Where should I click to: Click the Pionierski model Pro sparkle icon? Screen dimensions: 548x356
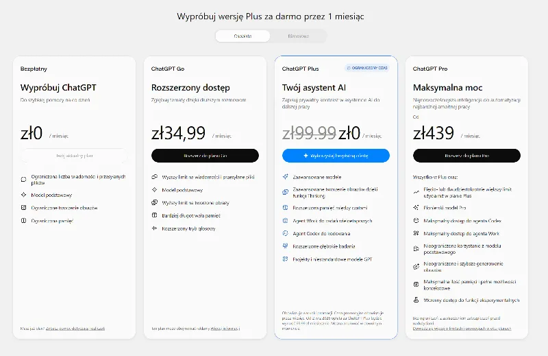point(416,208)
